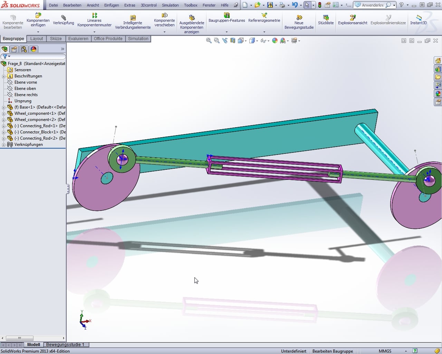
Task: Open the Referenzgeometrie dropdown arrow
Action: coord(264,32)
